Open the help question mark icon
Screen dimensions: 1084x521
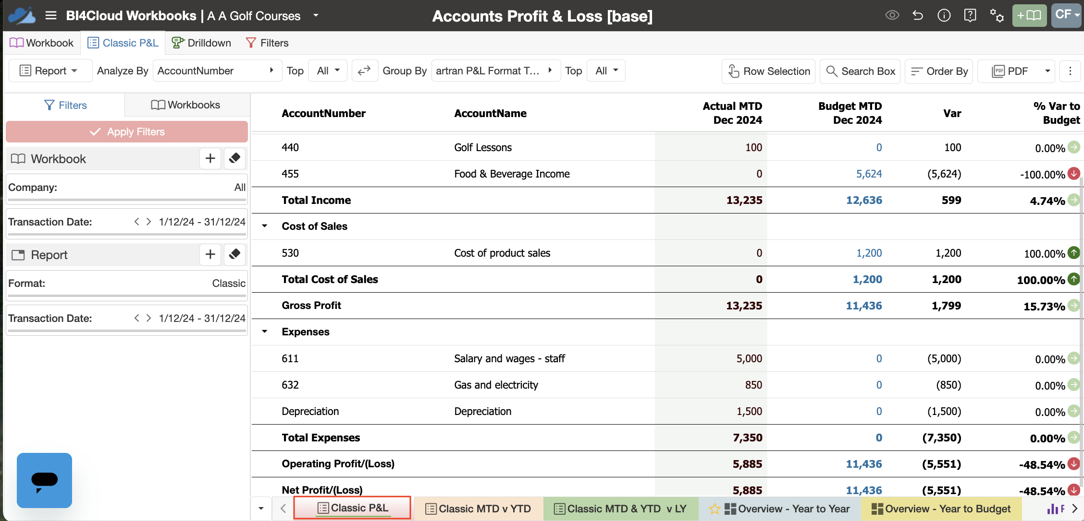coord(970,15)
